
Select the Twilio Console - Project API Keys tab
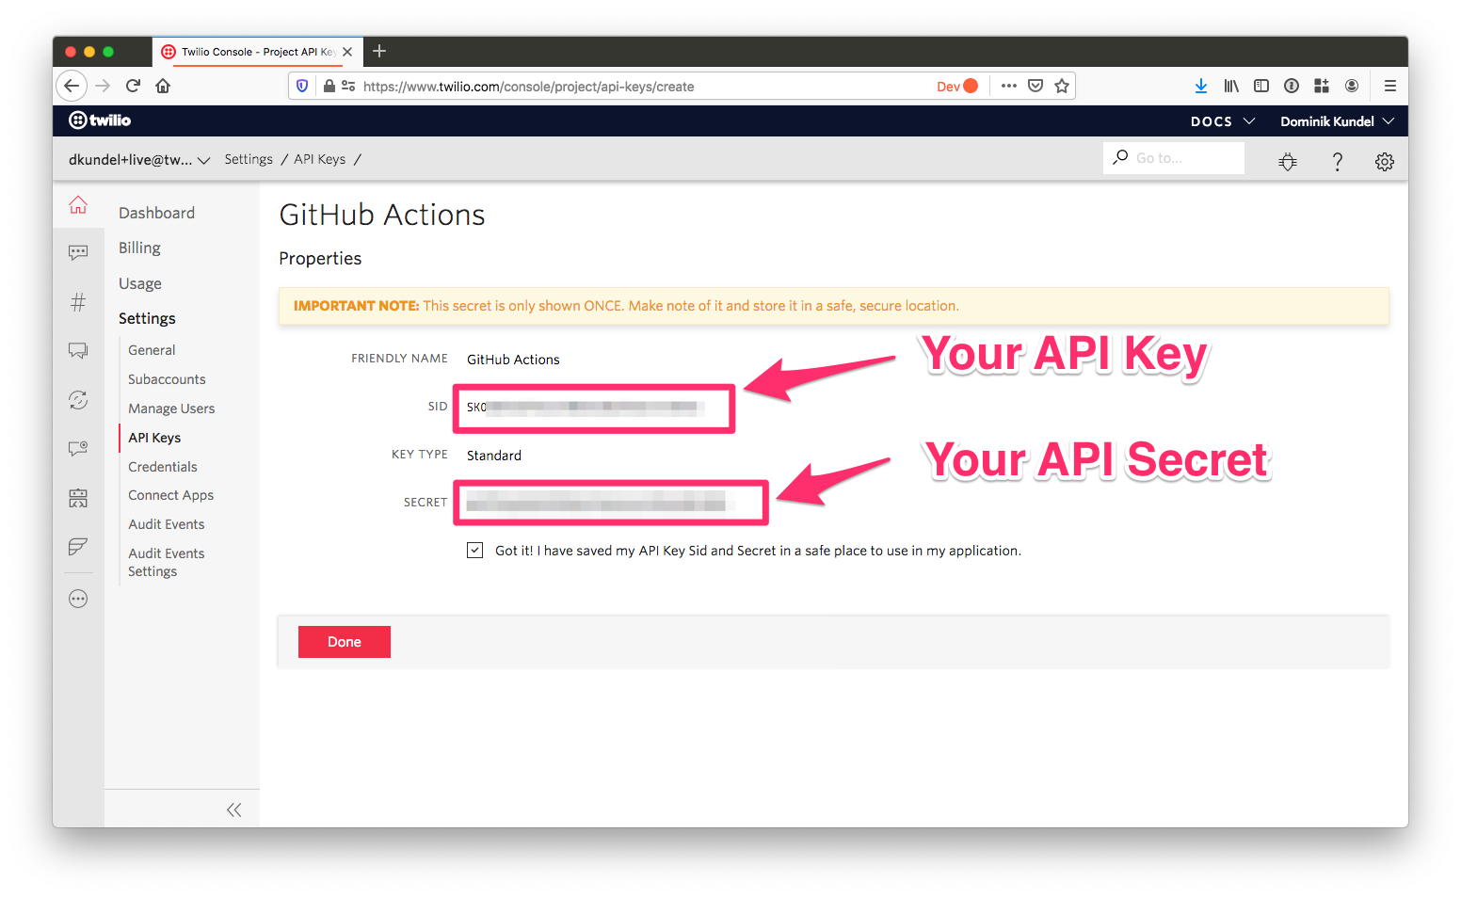point(257,52)
